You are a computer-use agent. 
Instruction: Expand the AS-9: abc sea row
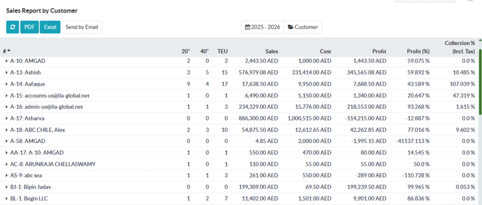[7, 176]
